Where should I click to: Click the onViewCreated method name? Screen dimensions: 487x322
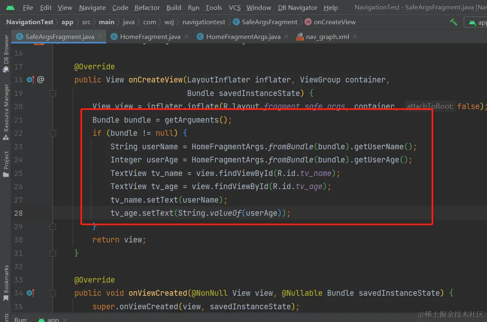158,293
